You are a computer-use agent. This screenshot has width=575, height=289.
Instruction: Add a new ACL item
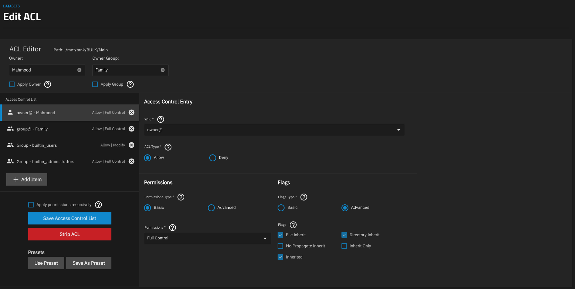(27, 179)
